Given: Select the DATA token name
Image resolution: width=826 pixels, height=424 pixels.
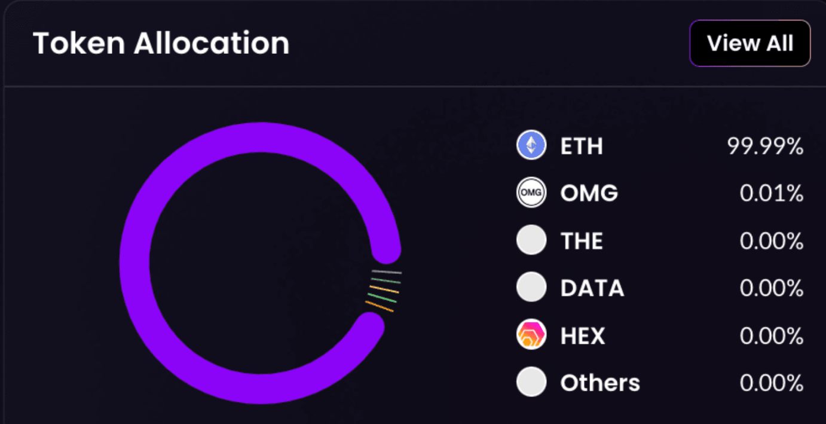Looking at the screenshot, I should tap(592, 288).
